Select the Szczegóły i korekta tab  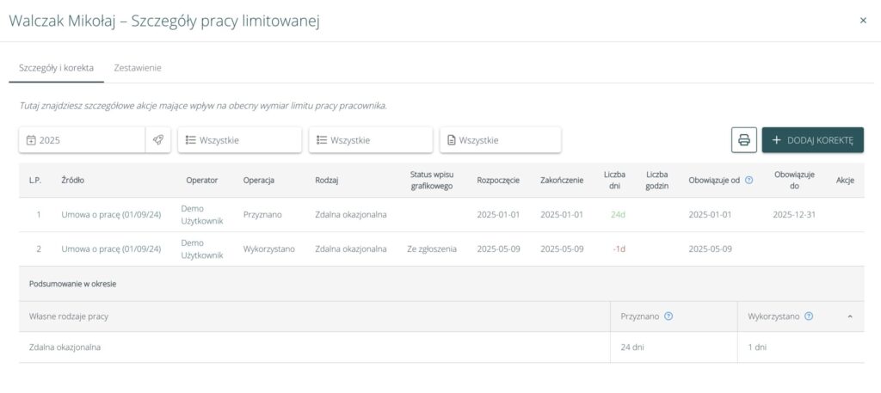(56, 68)
